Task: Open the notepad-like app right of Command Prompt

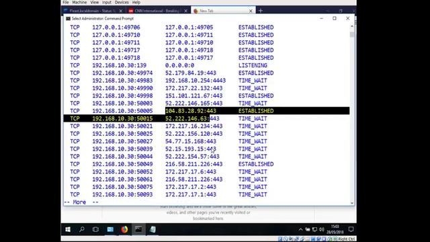Action: [x=153, y=229]
